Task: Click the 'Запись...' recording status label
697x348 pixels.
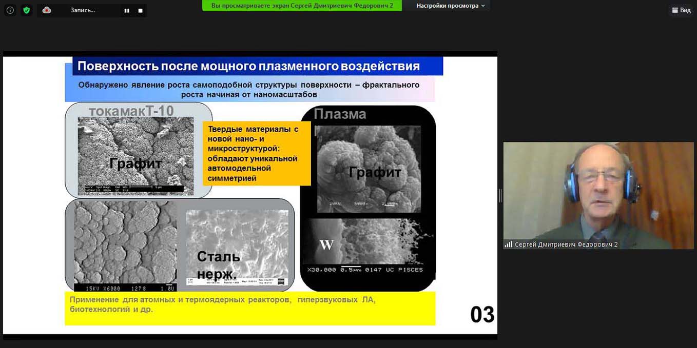Action: [x=83, y=10]
